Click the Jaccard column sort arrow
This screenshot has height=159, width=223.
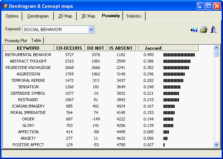pos(139,48)
